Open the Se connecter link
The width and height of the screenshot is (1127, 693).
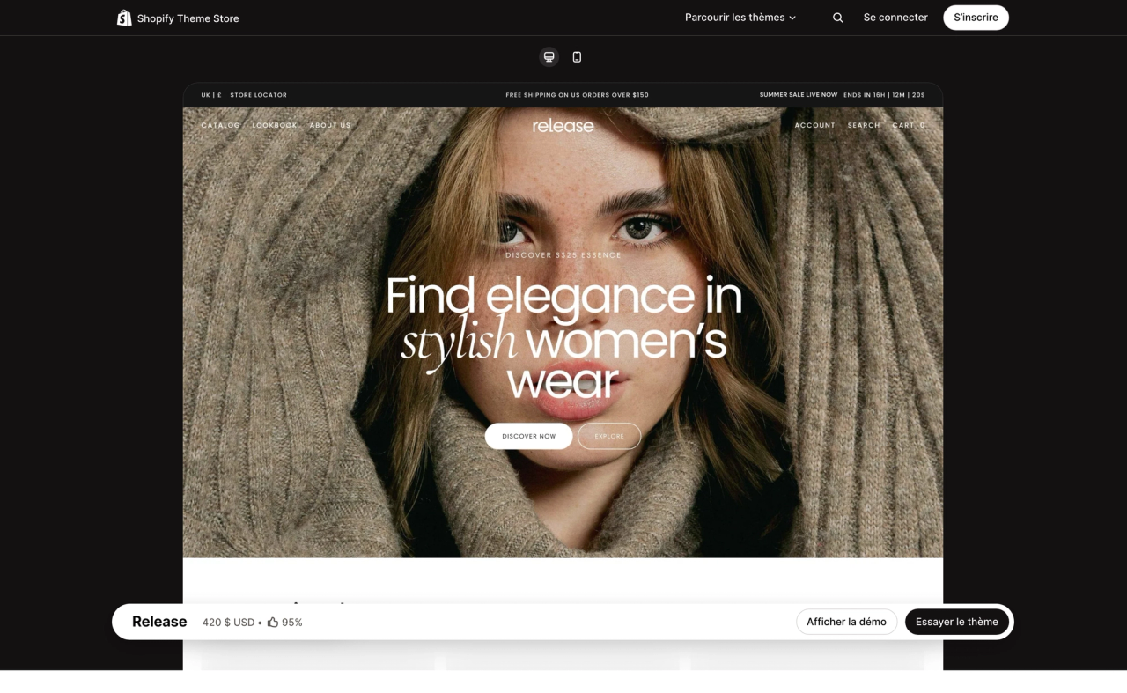point(895,18)
